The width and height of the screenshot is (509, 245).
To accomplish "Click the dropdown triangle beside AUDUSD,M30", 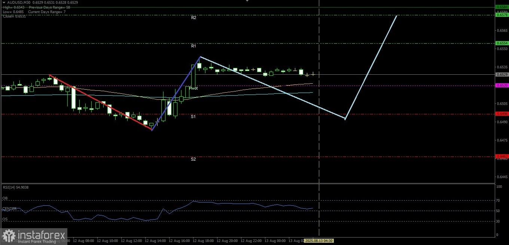I will (4, 2).
